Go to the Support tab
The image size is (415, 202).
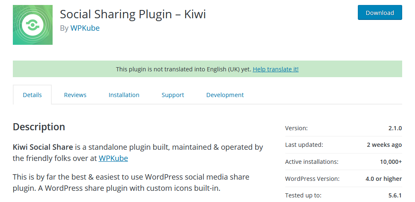[x=173, y=95]
